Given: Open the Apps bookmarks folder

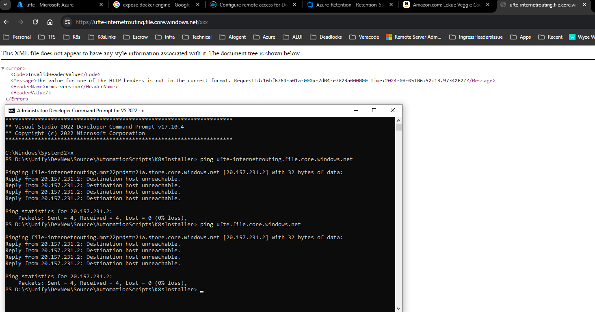Looking at the screenshot, I should (521, 37).
